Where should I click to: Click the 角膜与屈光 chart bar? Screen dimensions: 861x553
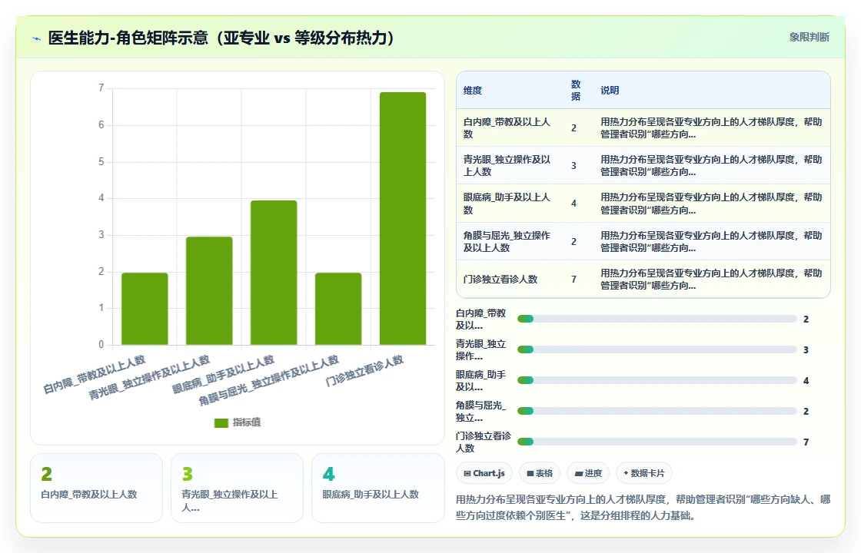tap(338, 309)
